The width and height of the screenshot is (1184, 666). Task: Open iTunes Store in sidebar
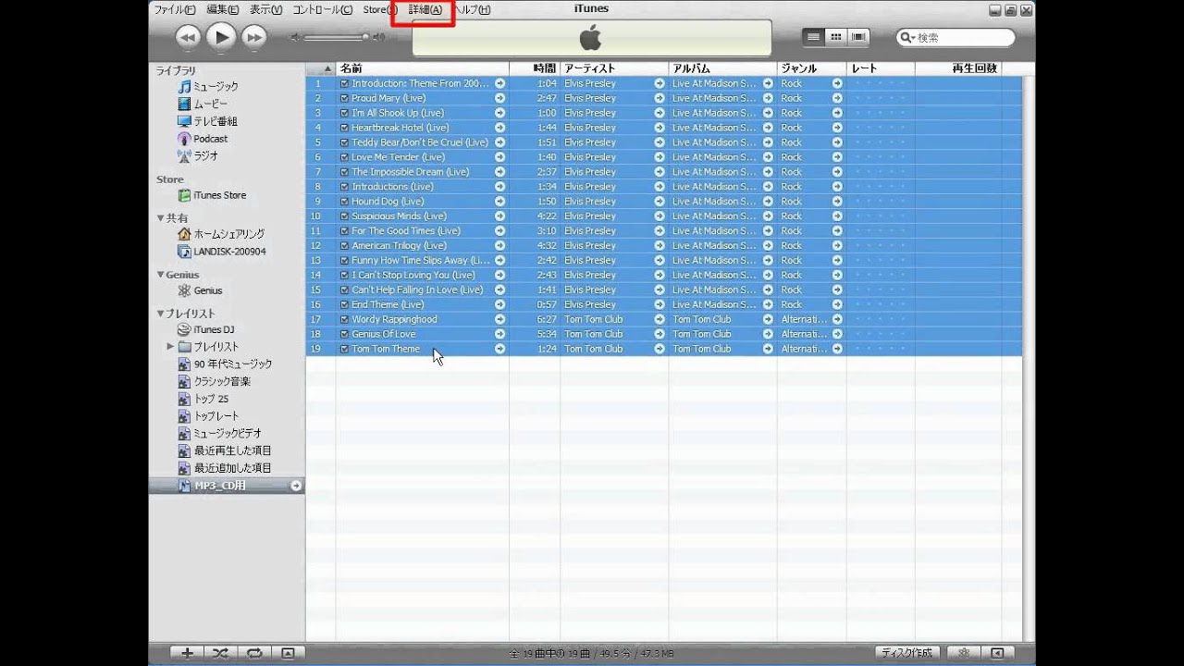212,195
